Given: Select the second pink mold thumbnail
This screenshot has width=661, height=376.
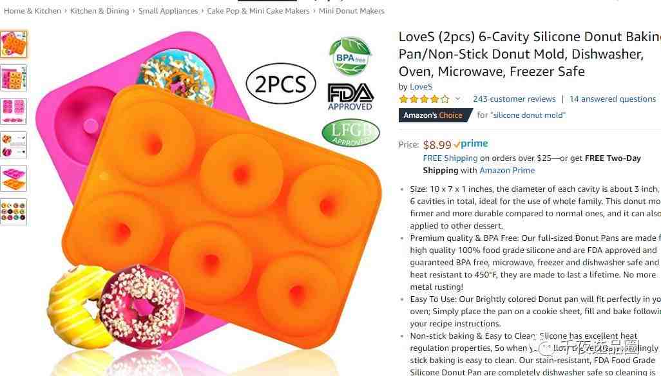Looking at the screenshot, I should pos(14,78).
